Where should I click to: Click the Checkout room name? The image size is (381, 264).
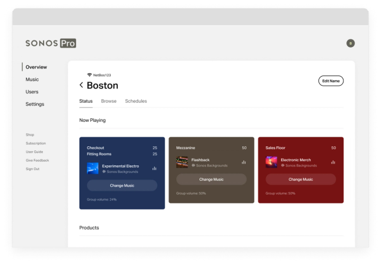pyautogui.click(x=95, y=148)
